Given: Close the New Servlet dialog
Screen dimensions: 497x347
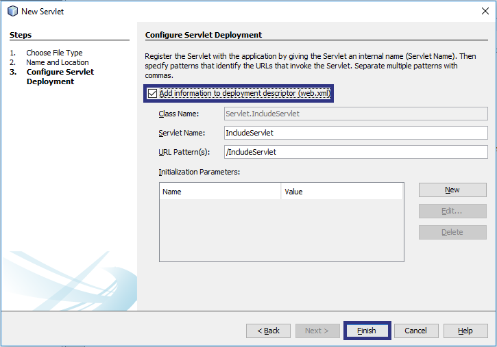Looking at the screenshot, I should click(485, 11).
